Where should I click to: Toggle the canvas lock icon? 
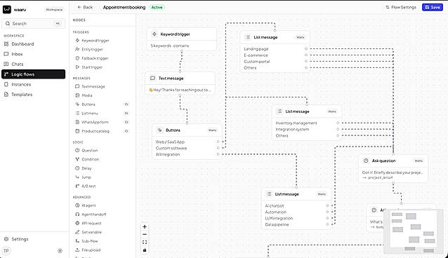coord(145,250)
